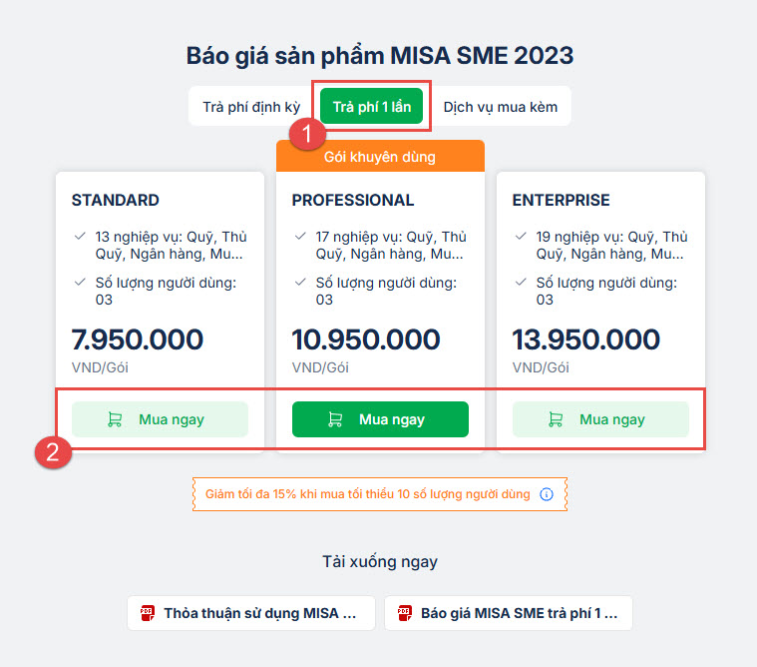Click the checkmark beside ENTERPRISE's 19 nghiệp vụ
The image size is (757, 667).
521,237
